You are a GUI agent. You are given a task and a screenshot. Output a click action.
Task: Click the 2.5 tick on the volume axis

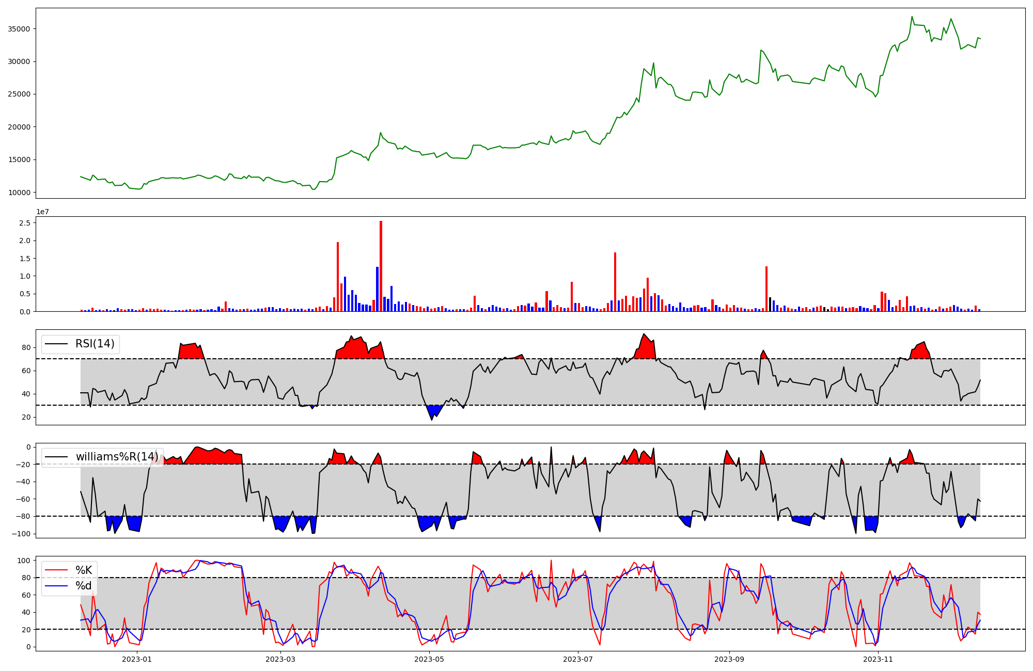tap(24, 223)
